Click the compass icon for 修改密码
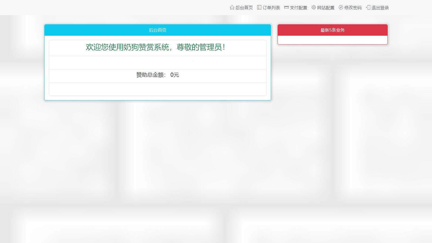 (x=341, y=8)
